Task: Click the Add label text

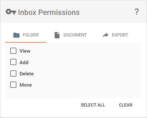Action: [24, 62]
